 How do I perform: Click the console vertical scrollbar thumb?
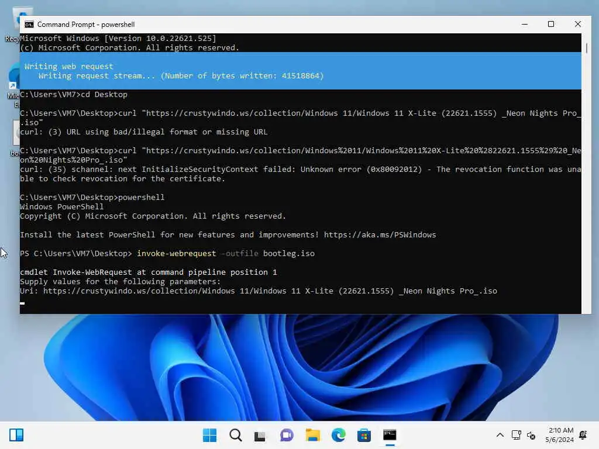click(586, 48)
